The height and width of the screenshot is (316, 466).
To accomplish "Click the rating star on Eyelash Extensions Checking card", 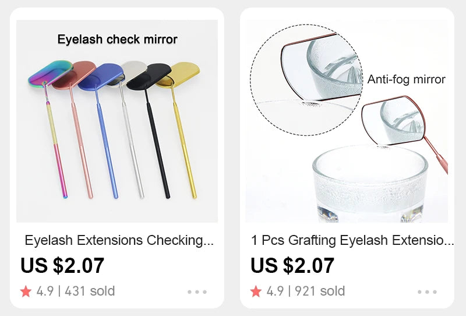I will coord(26,292).
